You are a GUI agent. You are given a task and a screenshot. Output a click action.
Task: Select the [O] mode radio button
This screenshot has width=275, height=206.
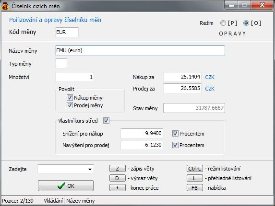(x=246, y=23)
